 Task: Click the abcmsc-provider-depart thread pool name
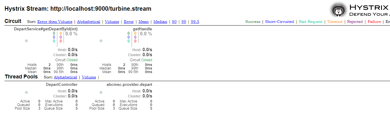click(x=130, y=85)
